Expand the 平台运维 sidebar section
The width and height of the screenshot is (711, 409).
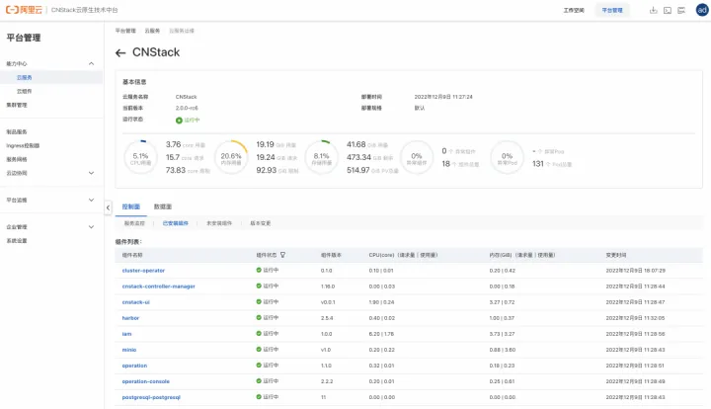coord(91,200)
